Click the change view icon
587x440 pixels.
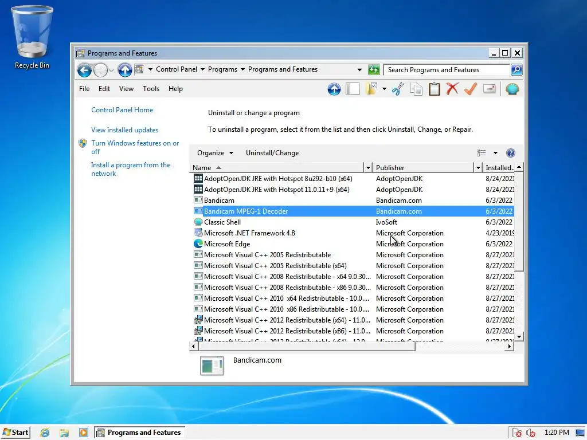pos(482,152)
